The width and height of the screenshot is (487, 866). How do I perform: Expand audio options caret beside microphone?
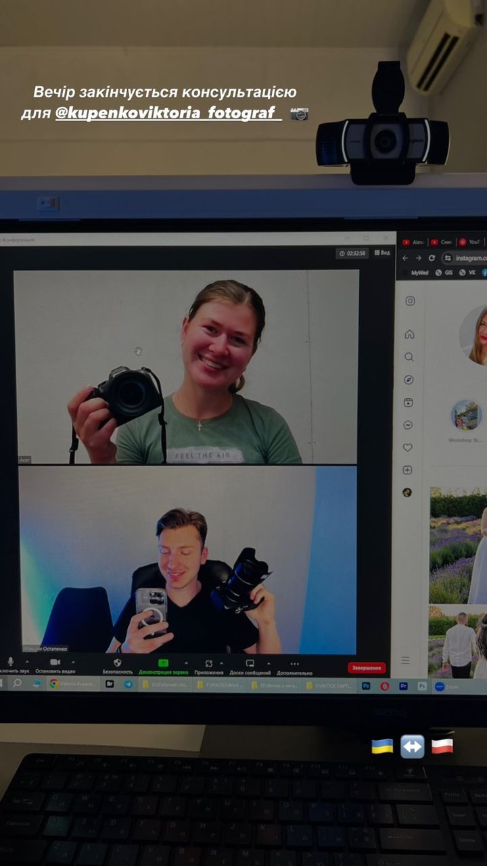click(x=27, y=662)
